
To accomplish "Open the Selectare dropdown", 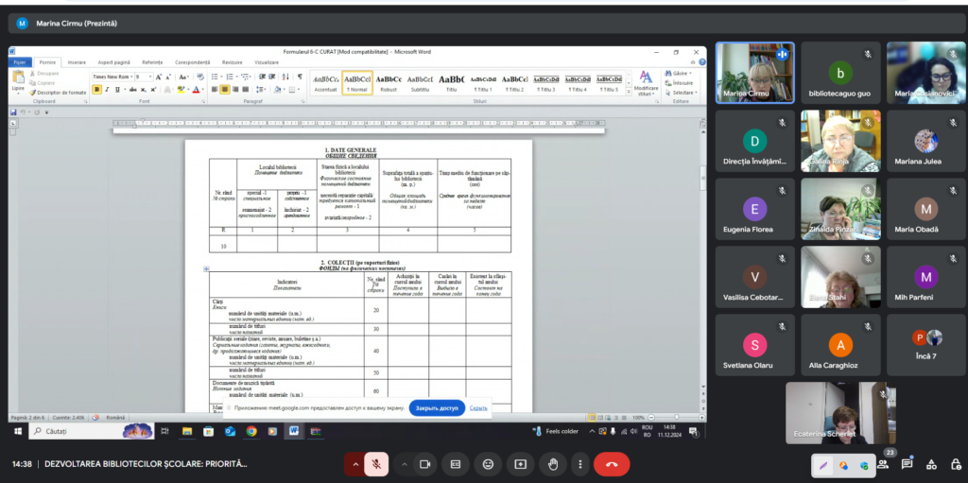I will point(681,93).
